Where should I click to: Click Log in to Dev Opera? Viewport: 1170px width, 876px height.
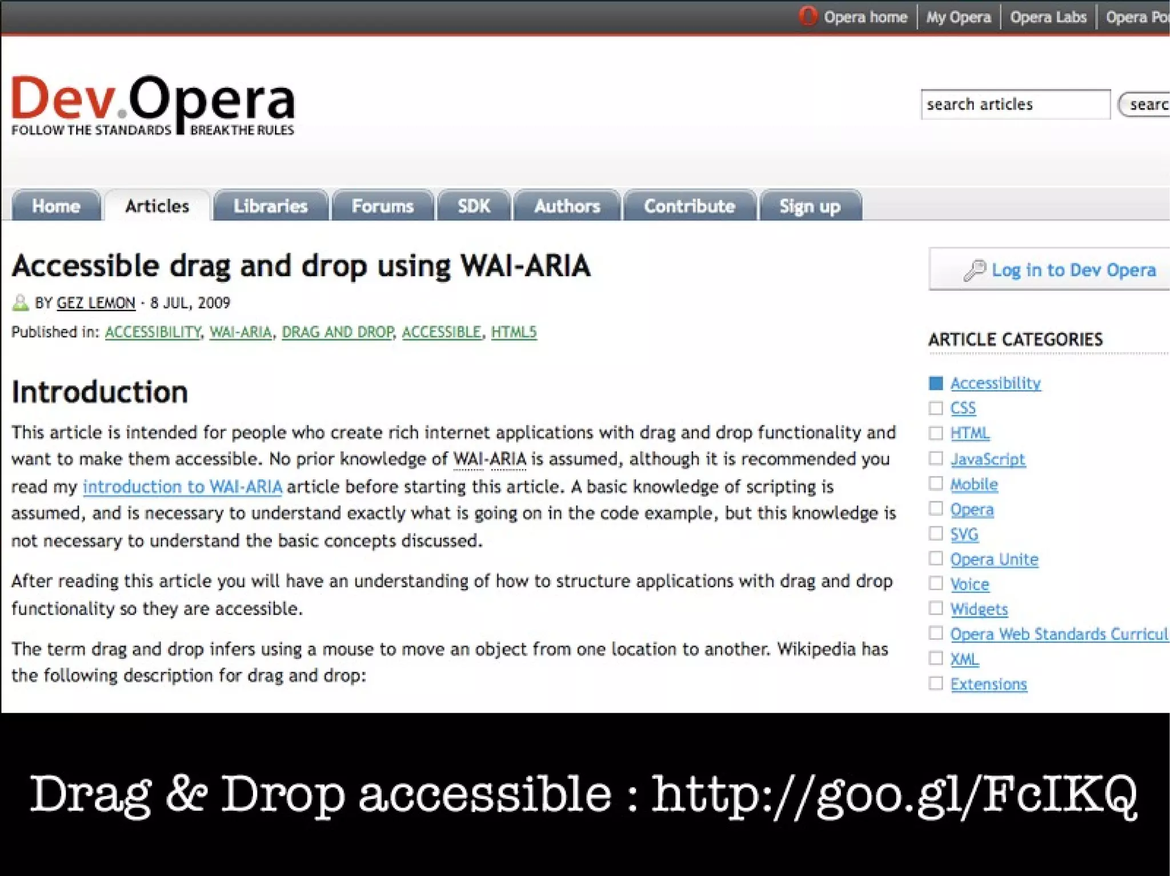[1073, 270]
